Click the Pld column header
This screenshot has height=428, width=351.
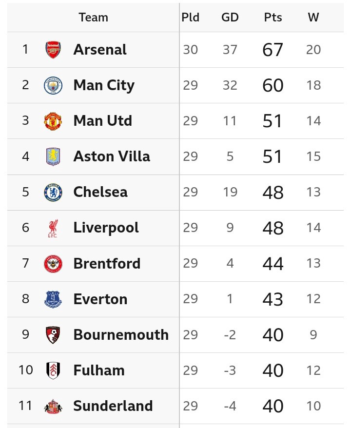pos(190,18)
